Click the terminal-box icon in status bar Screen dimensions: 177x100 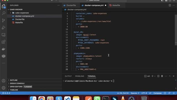(x=165, y=93)
